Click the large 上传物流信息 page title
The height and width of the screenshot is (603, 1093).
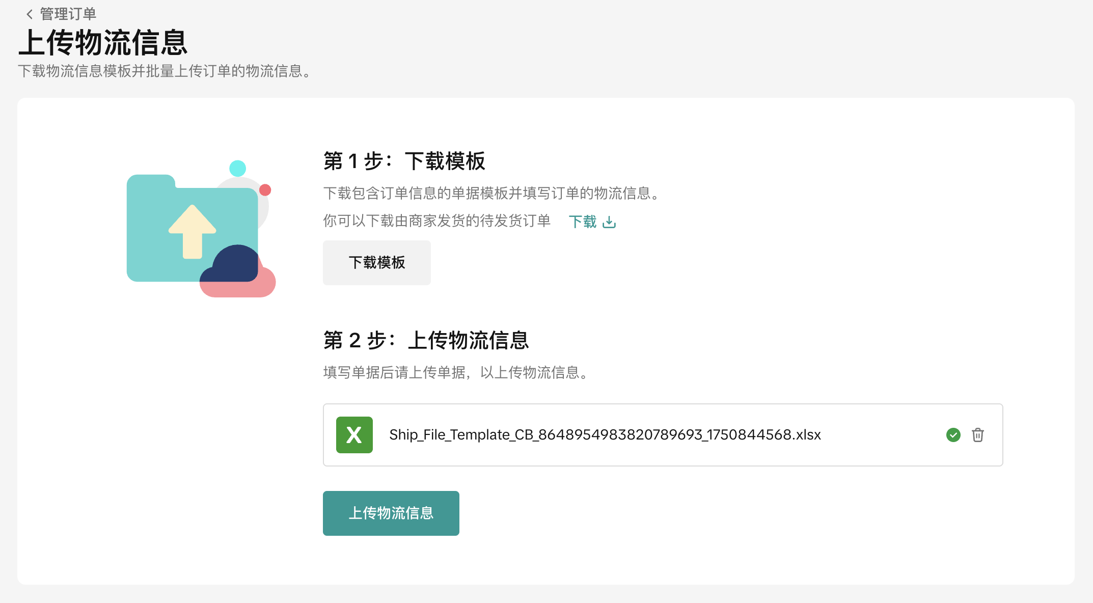(x=103, y=43)
